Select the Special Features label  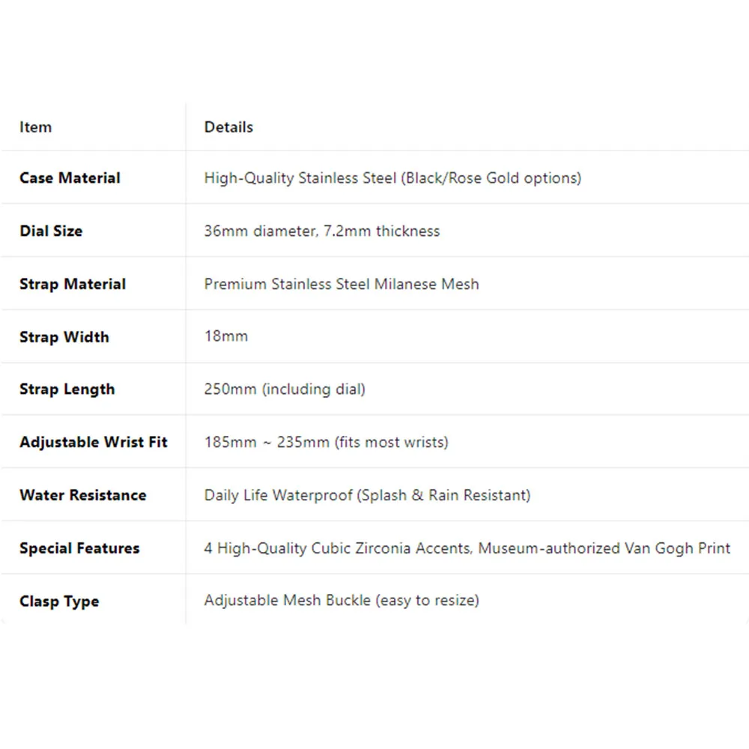click(79, 548)
